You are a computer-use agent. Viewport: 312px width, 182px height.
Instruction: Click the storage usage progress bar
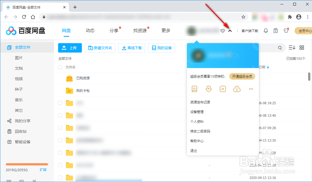[x=27, y=164]
